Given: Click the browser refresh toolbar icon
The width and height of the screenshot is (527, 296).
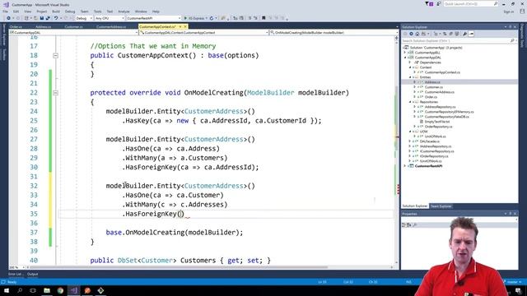Looking at the screenshot, I should [x=212, y=18].
